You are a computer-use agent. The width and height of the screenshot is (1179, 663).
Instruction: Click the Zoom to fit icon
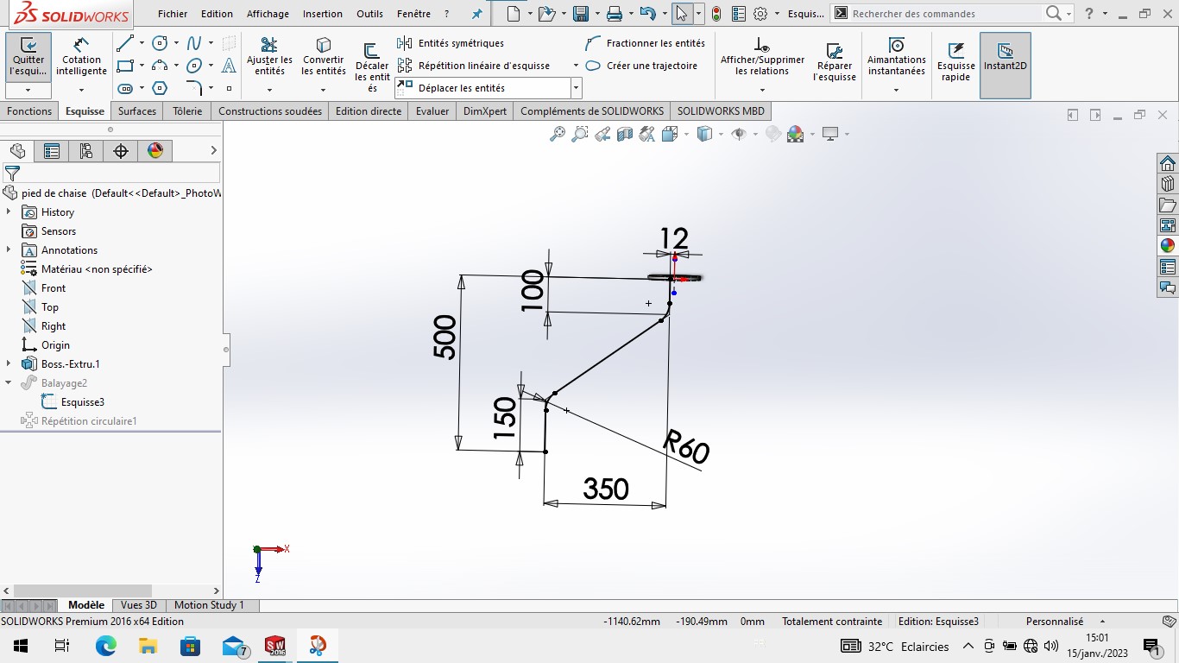click(x=558, y=134)
